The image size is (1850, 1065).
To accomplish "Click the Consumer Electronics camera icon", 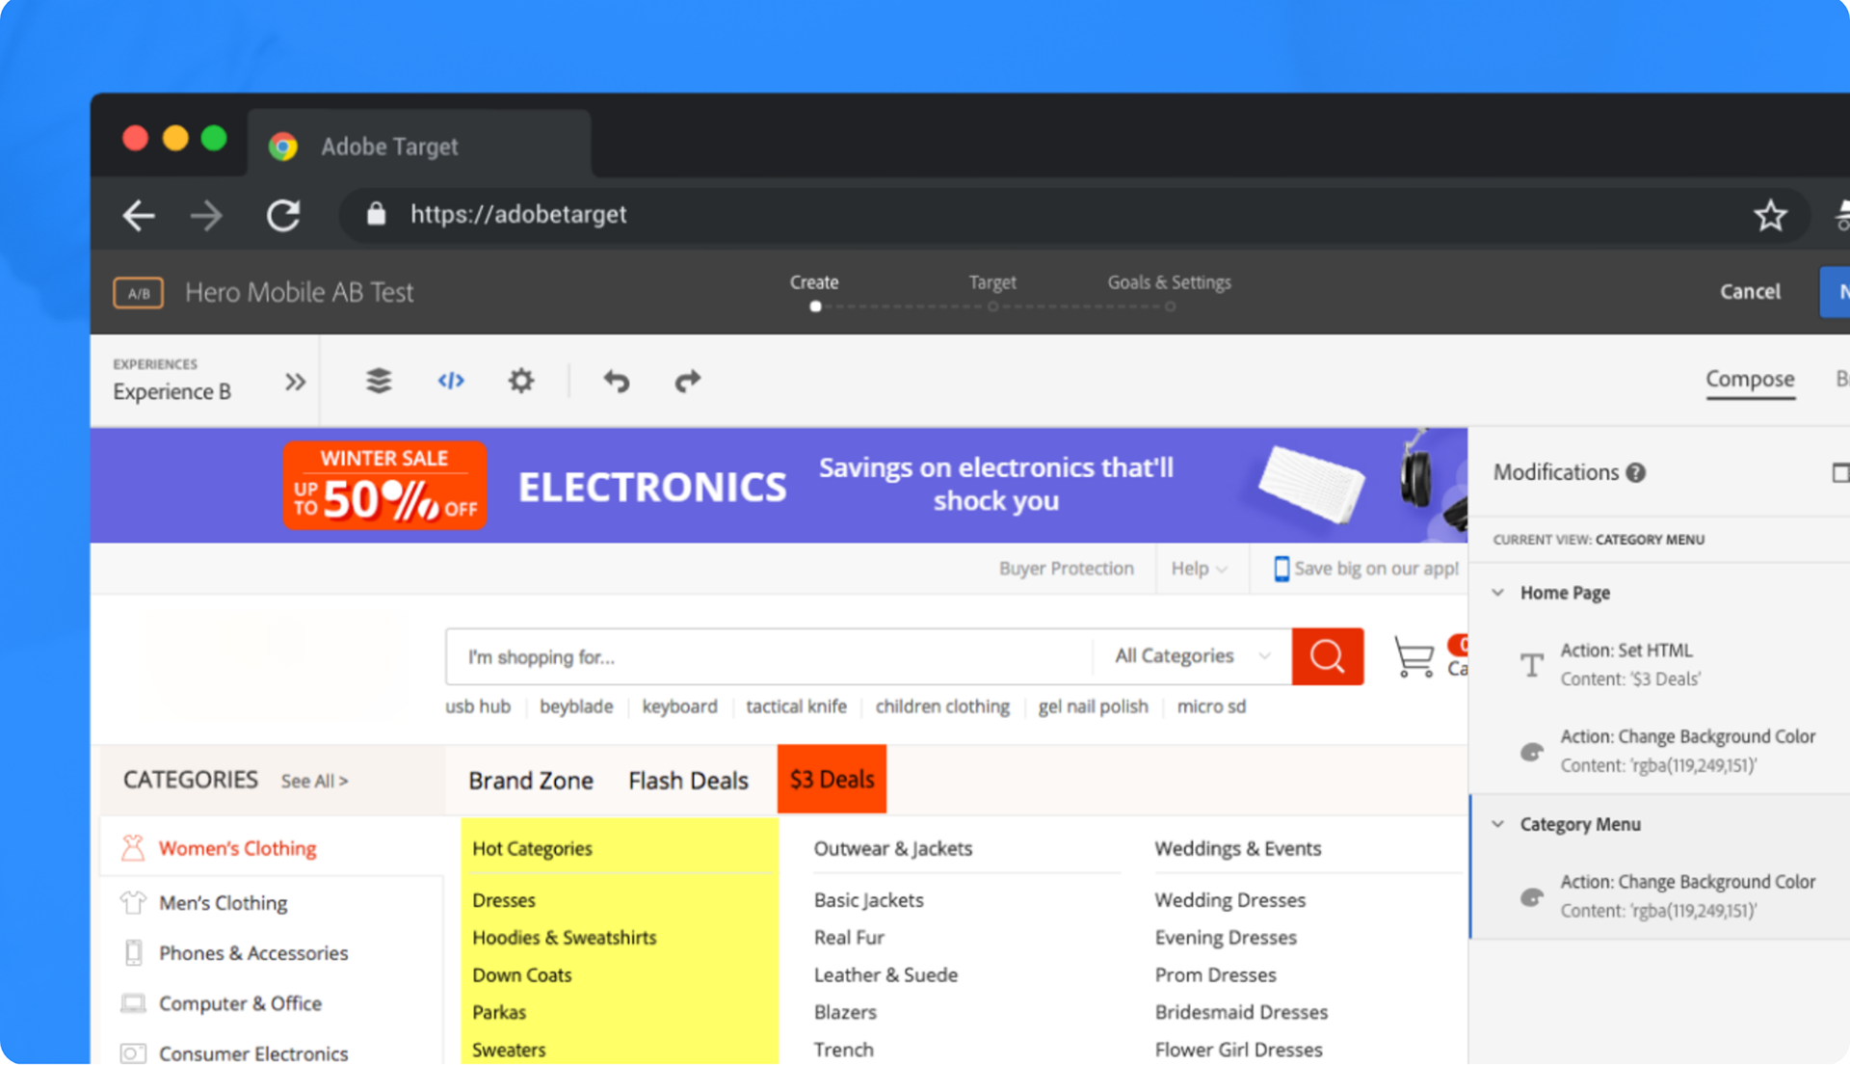I will point(133,1053).
